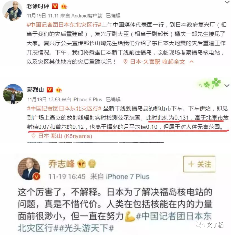Click the crown member icon next to 老徐时评
Screen dimensions: 231x235
(64, 6)
